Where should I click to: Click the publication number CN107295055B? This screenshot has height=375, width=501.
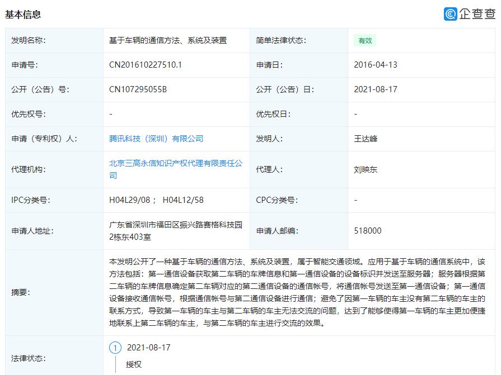tap(138, 89)
